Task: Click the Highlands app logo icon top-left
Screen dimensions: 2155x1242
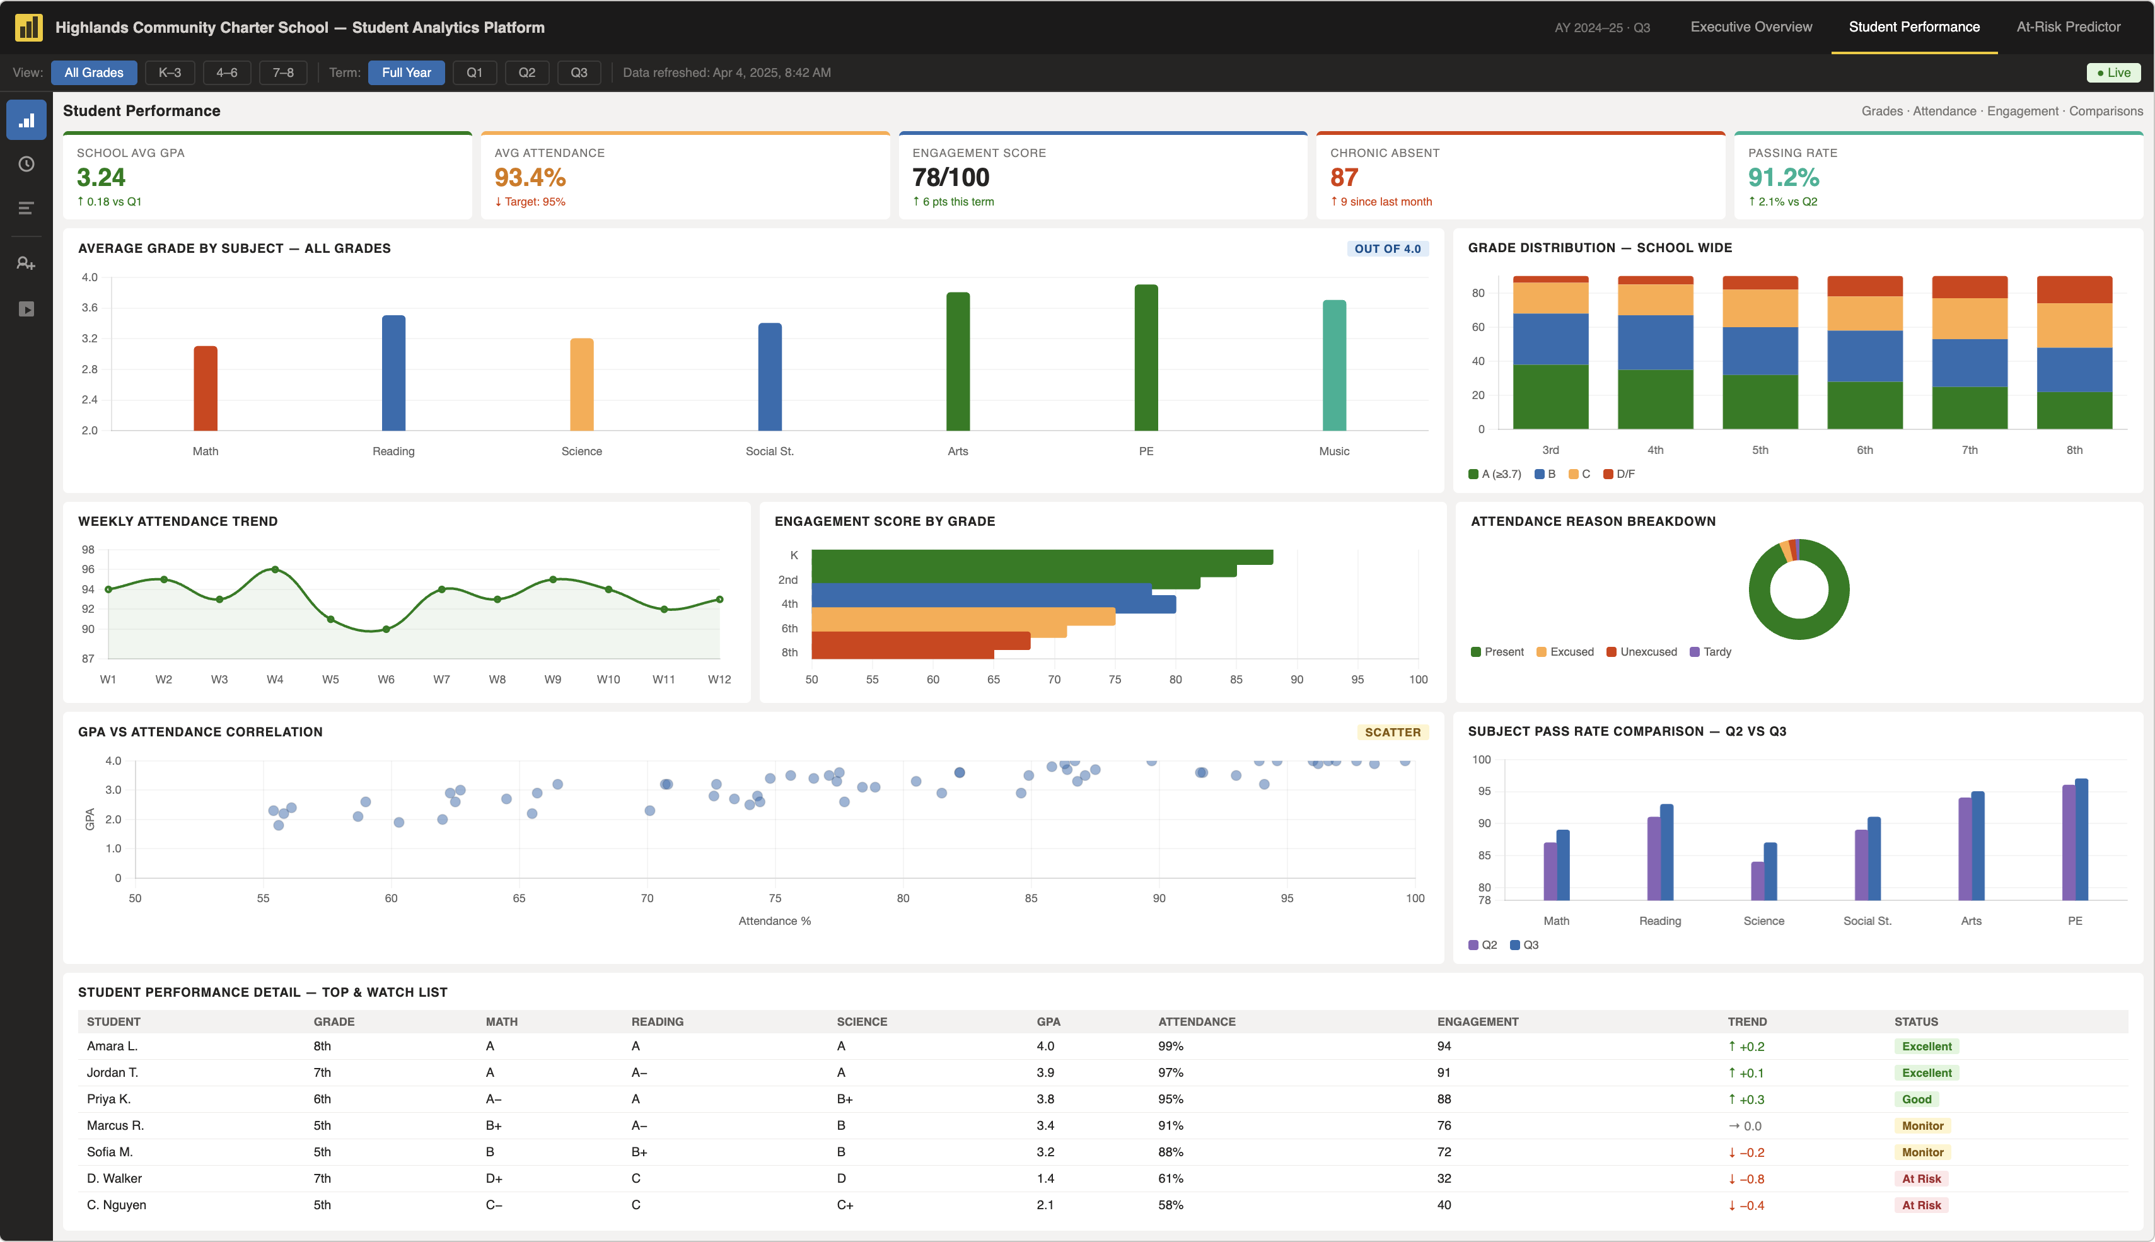Action: [28, 26]
